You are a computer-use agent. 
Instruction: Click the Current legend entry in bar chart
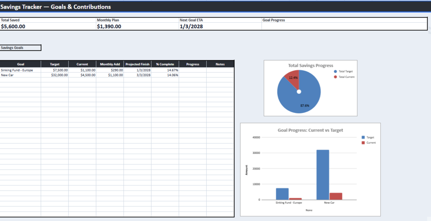[x=369, y=143]
